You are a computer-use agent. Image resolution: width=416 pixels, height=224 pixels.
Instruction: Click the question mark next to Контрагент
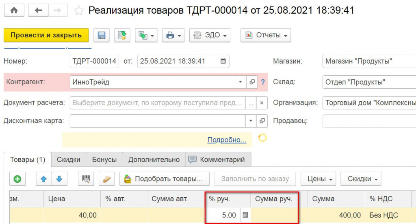point(263,82)
